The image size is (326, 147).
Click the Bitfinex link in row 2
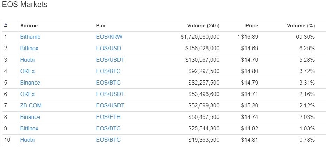point(29,49)
